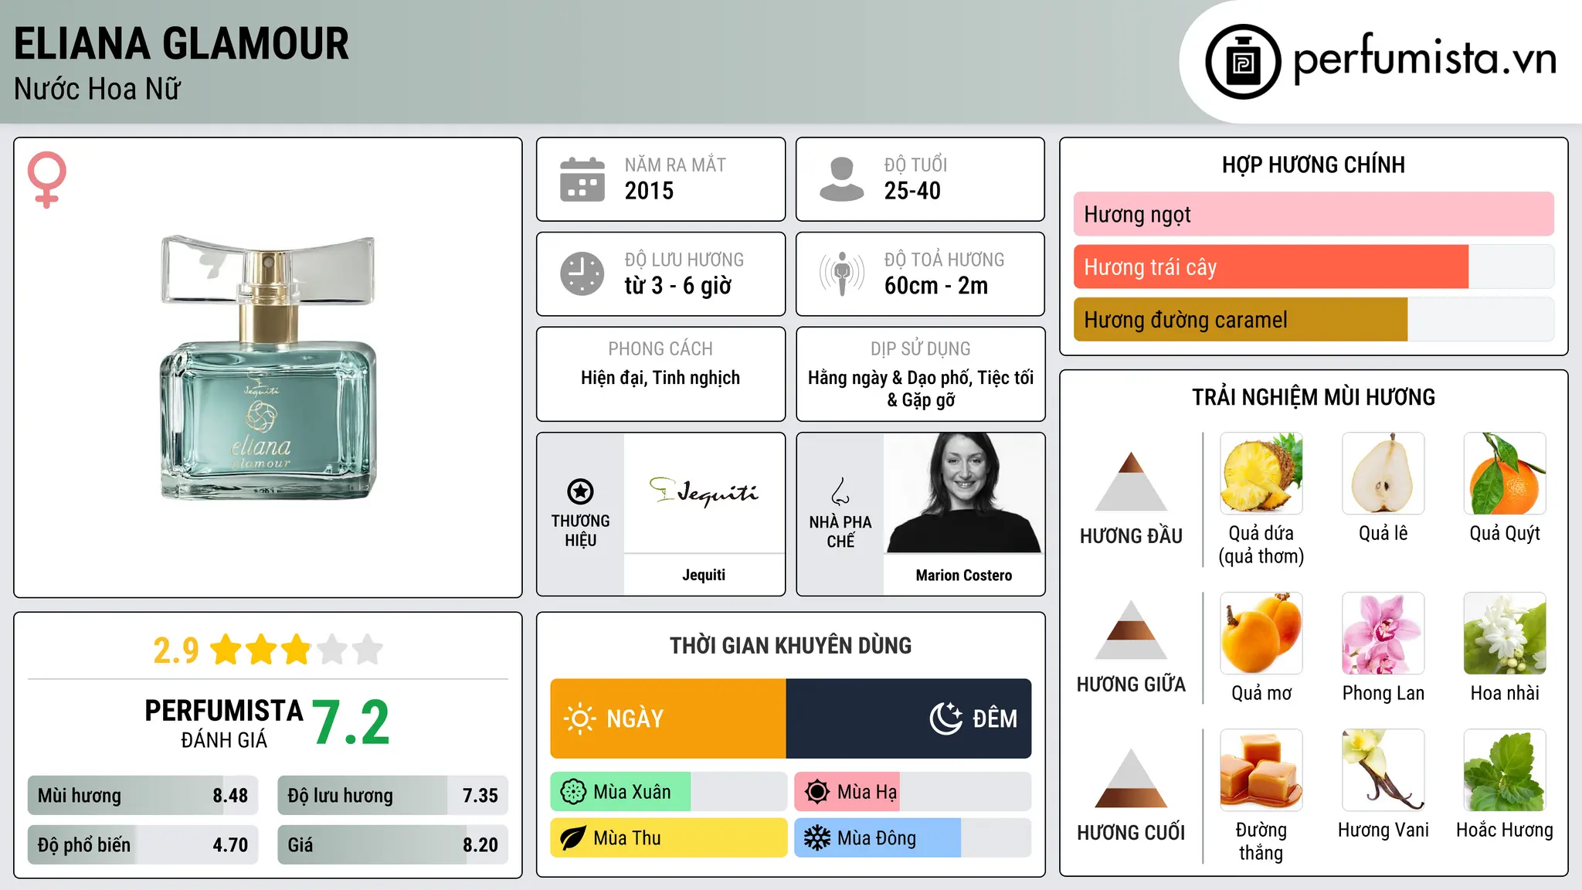Select the Quả dứa pineapple image

(x=1261, y=474)
